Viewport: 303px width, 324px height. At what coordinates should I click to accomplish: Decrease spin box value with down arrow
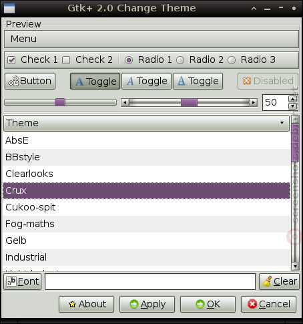293,106
